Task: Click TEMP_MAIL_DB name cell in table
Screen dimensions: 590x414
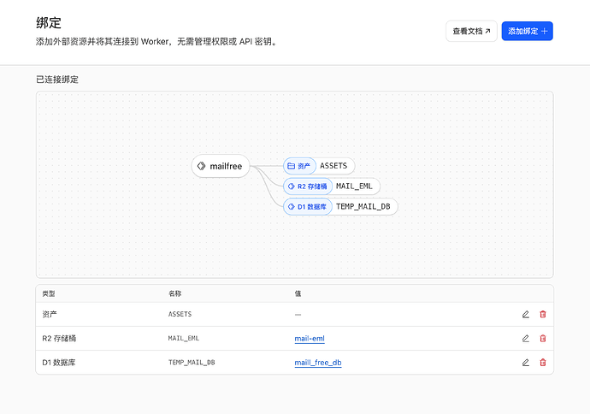Action: 192,363
